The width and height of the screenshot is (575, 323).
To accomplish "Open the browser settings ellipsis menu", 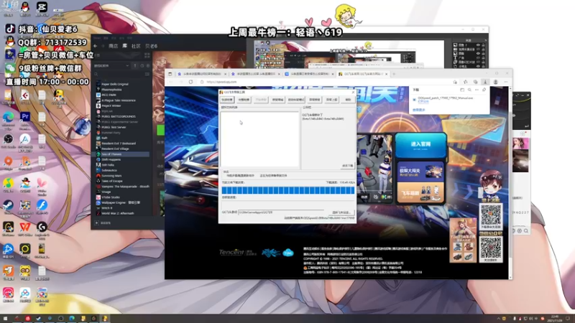I will coord(506,82).
